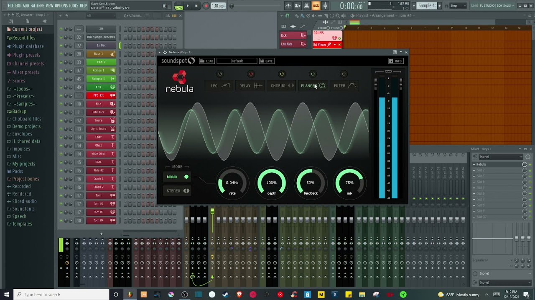Click the INFO button in Nebula
Viewport: 535px width, 300px height.
[395, 61]
